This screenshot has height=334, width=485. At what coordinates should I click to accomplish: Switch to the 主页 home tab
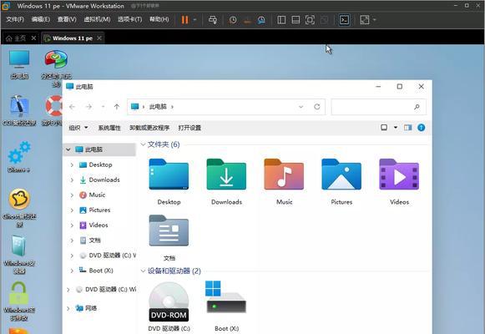[16, 38]
